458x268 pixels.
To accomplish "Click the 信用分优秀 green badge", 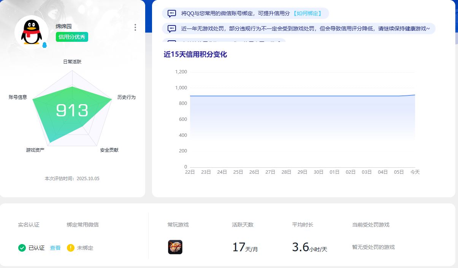I will point(72,37).
